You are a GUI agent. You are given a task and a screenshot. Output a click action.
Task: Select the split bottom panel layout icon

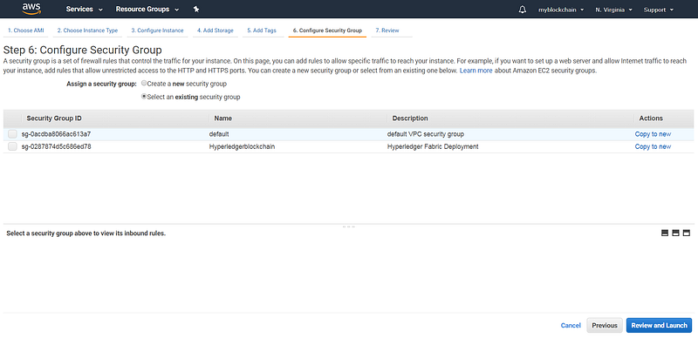[675, 233]
